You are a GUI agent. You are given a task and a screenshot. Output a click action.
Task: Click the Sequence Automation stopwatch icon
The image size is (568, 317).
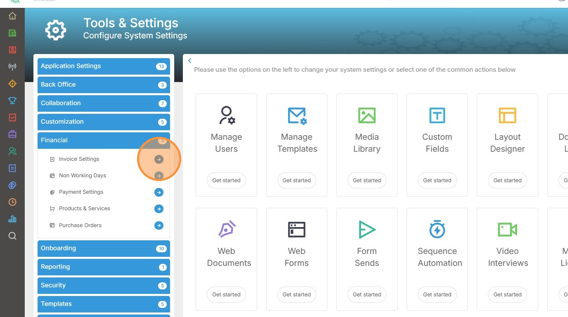click(x=437, y=229)
